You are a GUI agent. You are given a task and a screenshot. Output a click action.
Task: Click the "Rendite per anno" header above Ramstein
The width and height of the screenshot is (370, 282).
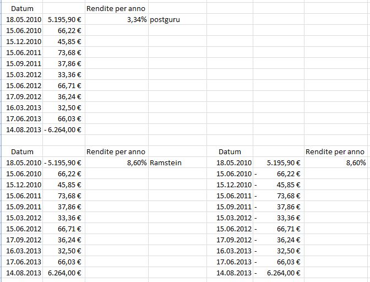point(116,151)
